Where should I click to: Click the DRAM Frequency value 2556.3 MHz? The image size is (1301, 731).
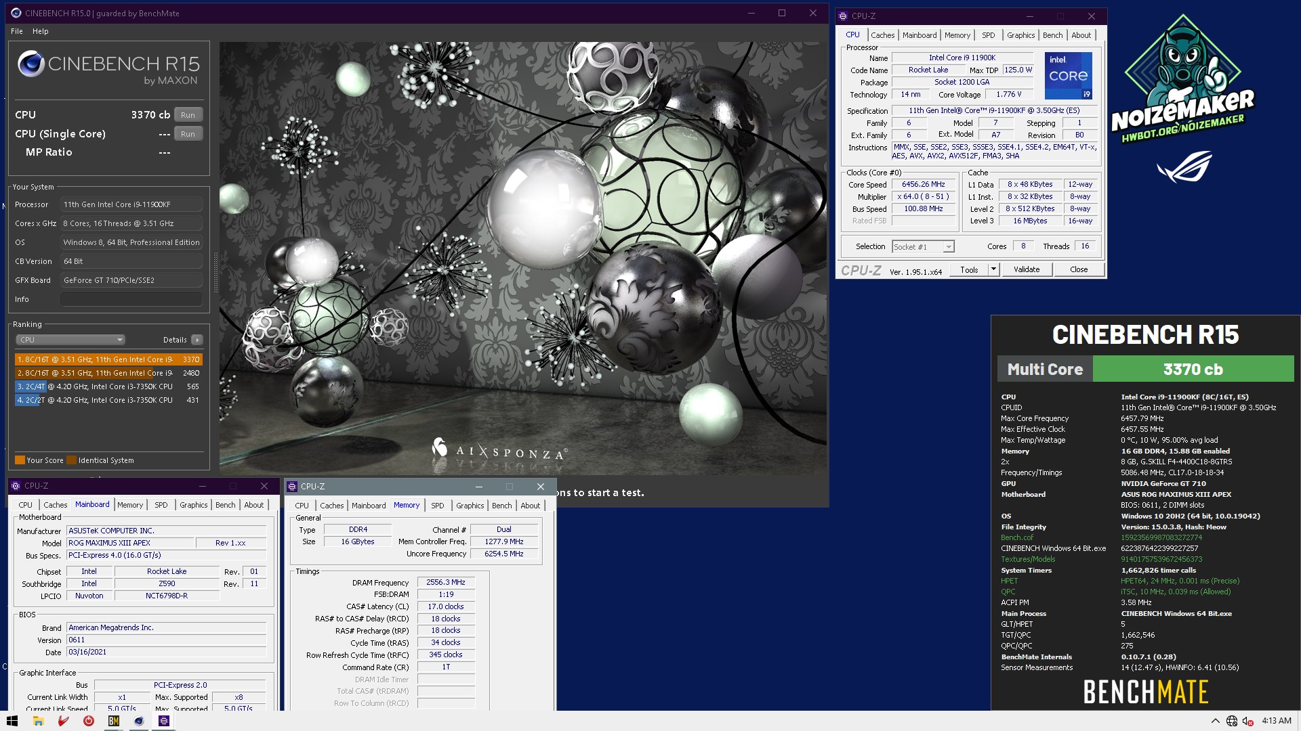(446, 582)
